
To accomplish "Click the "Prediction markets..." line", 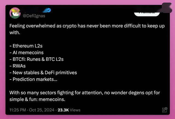I will [33, 79].
